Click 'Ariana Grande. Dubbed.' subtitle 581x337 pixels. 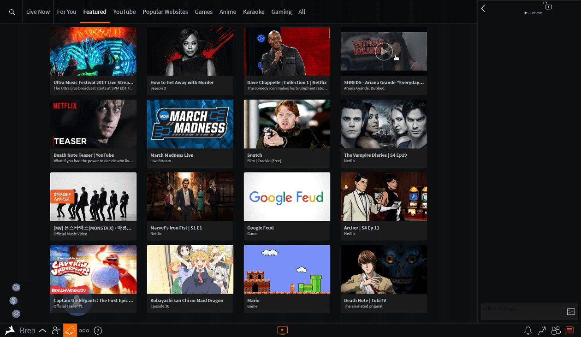[365, 88]
